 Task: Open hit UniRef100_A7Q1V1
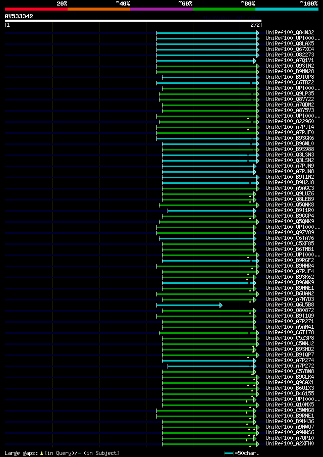coord(290,60)
